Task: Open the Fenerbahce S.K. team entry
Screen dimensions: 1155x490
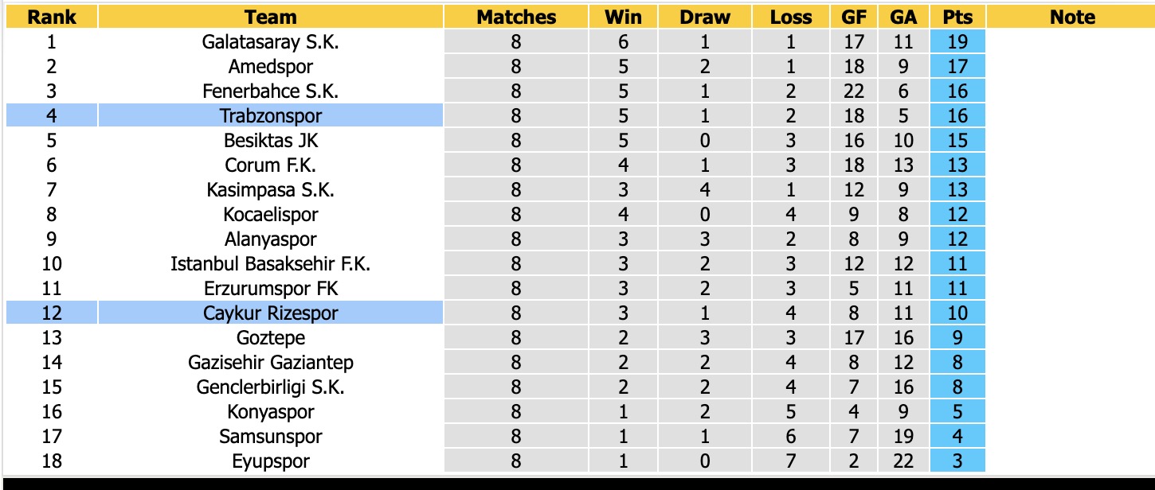Action: point(271,91)
